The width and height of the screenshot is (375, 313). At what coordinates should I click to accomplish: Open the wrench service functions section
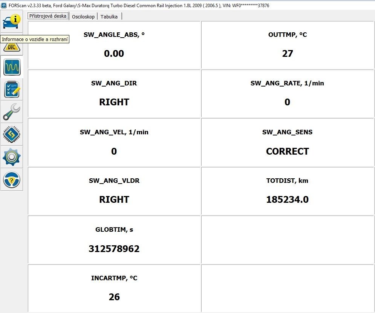(x=12, y=112)
